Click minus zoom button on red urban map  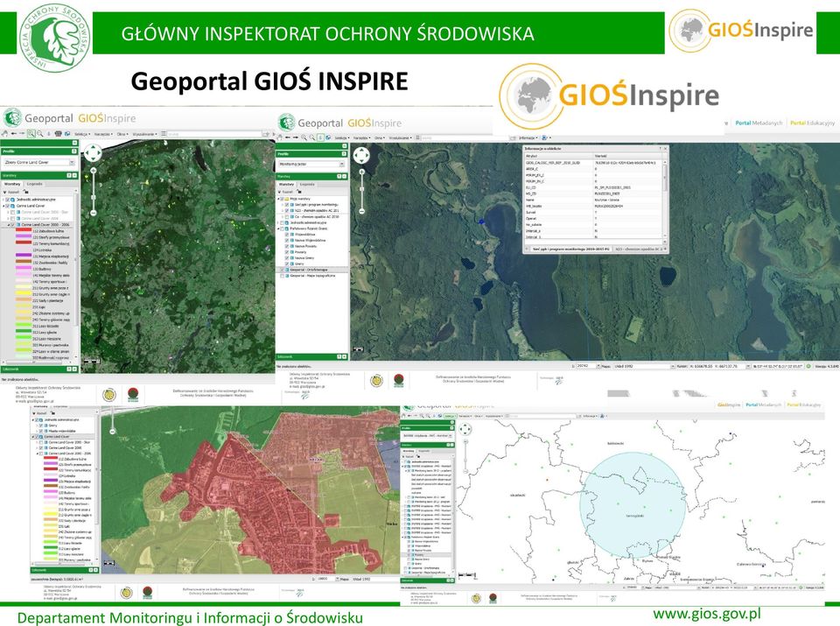click(x=113, y=432)
